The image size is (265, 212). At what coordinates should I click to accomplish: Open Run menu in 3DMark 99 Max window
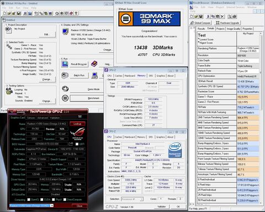[18, 8]
